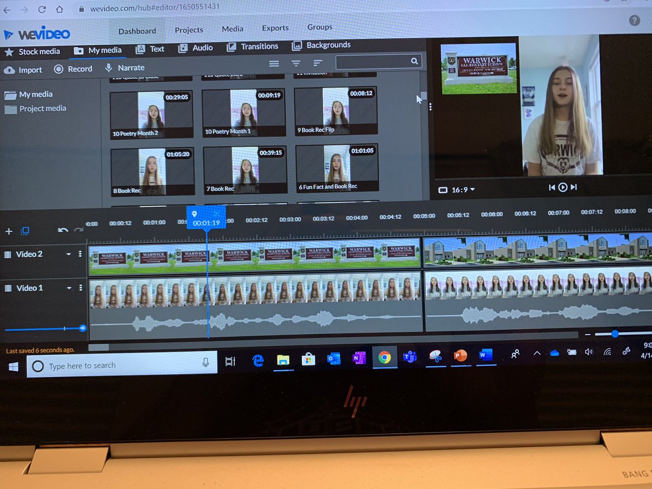Image resolution: width=652 pixels, height=489 pixels.
Task: Open the 16:9 aspect ratio dropdown
Action: pyautogui.click(x=457, y=190)
